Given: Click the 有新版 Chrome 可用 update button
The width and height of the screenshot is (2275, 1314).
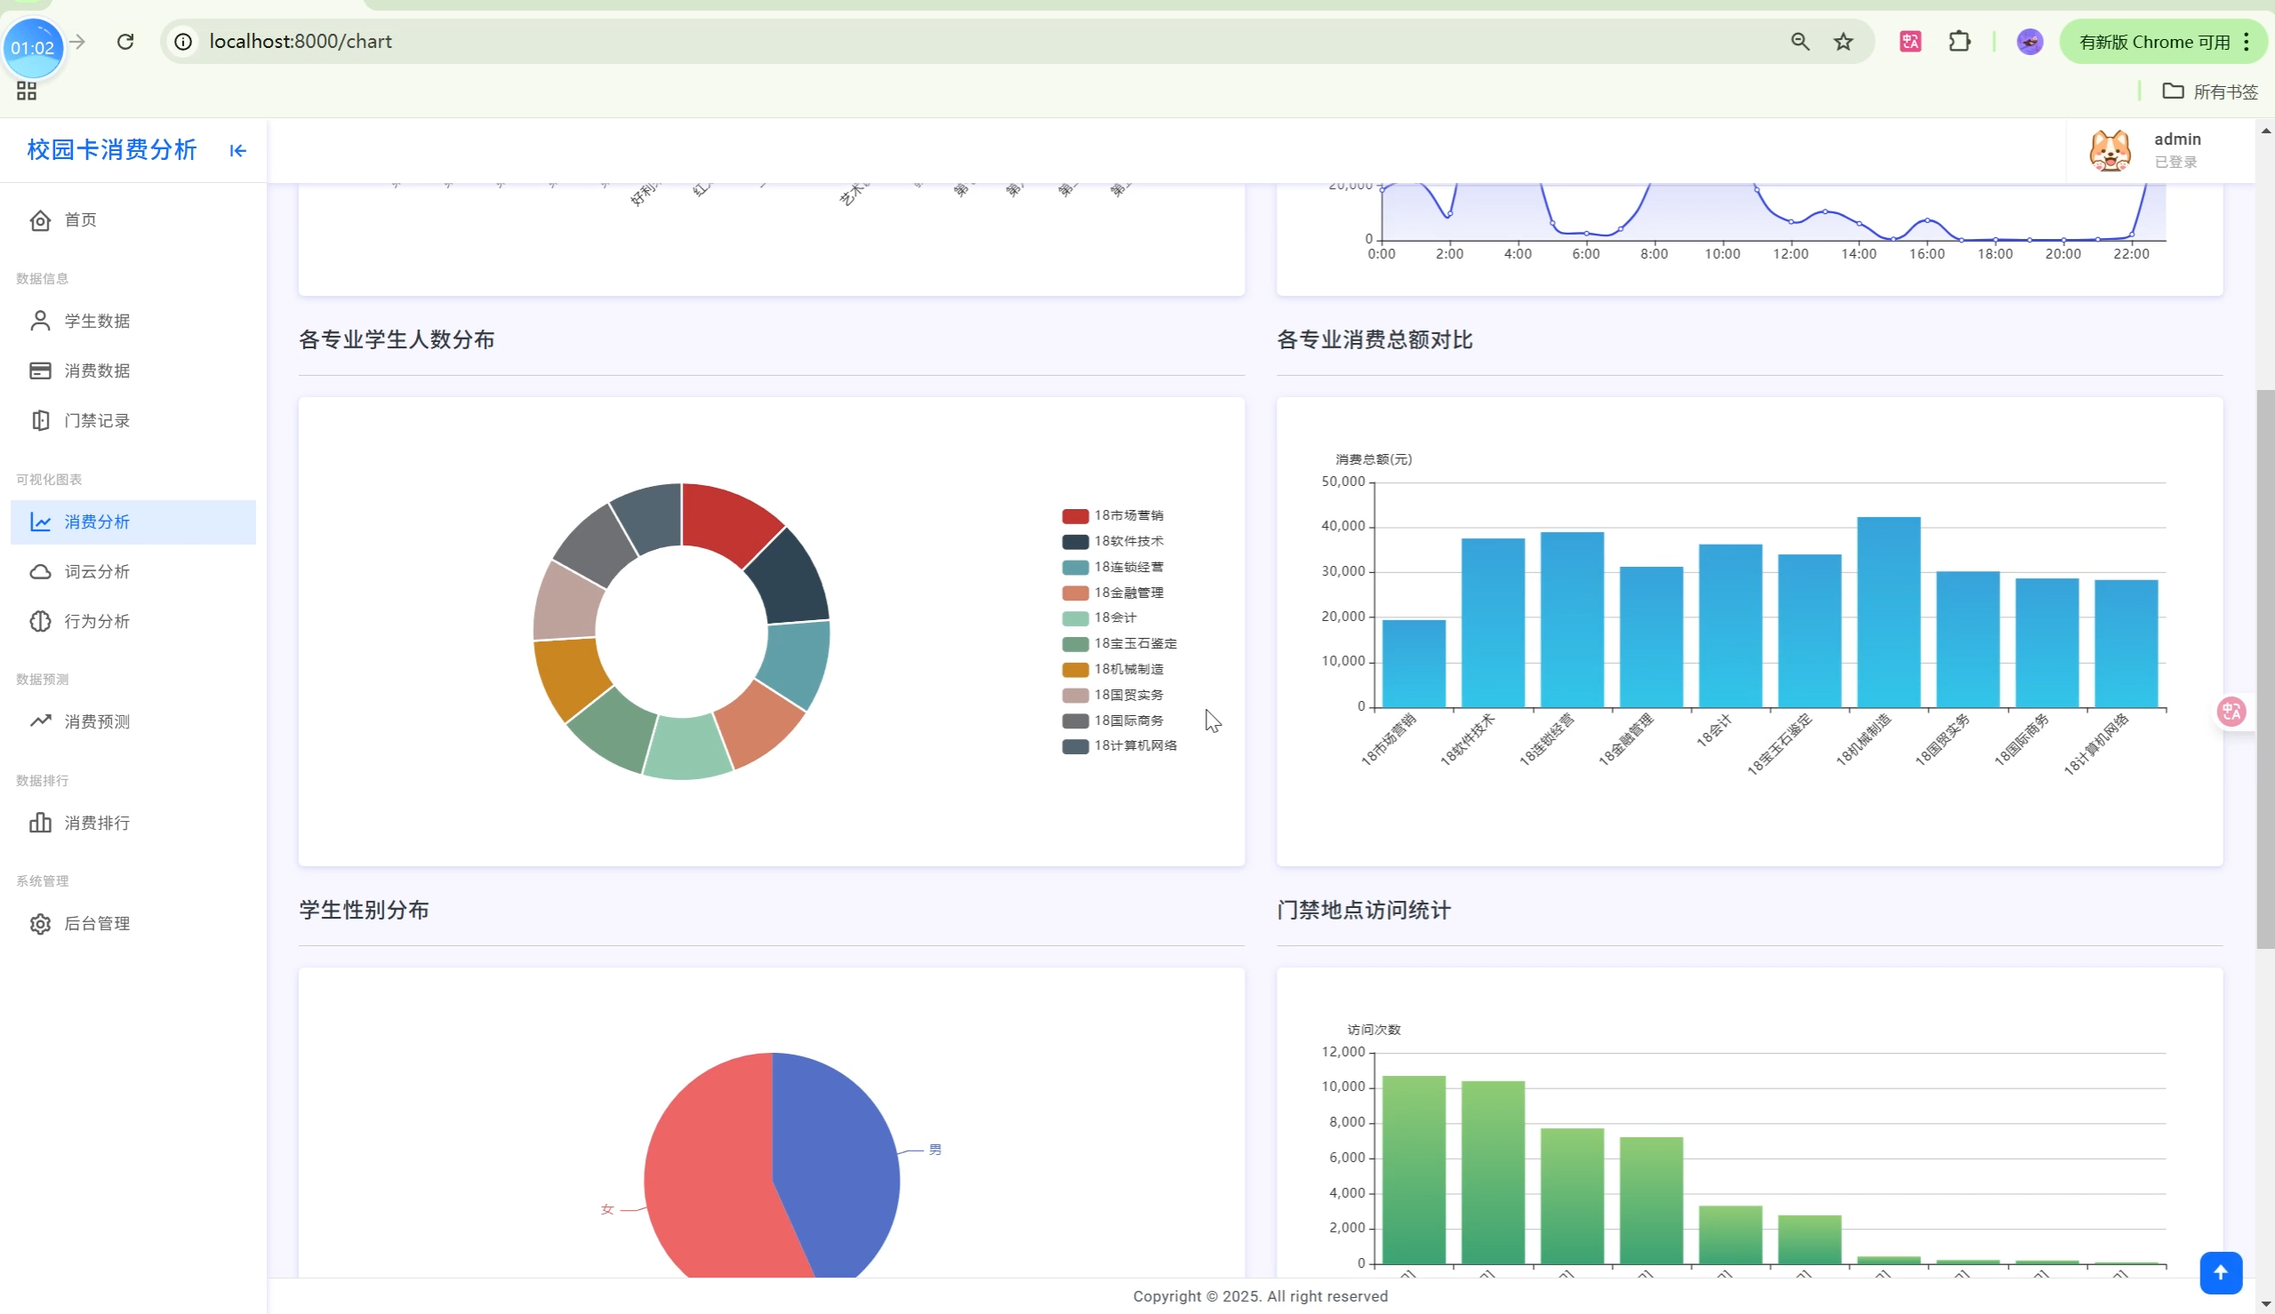Looking at the screenshot, I should click(x=2152, y=42).
